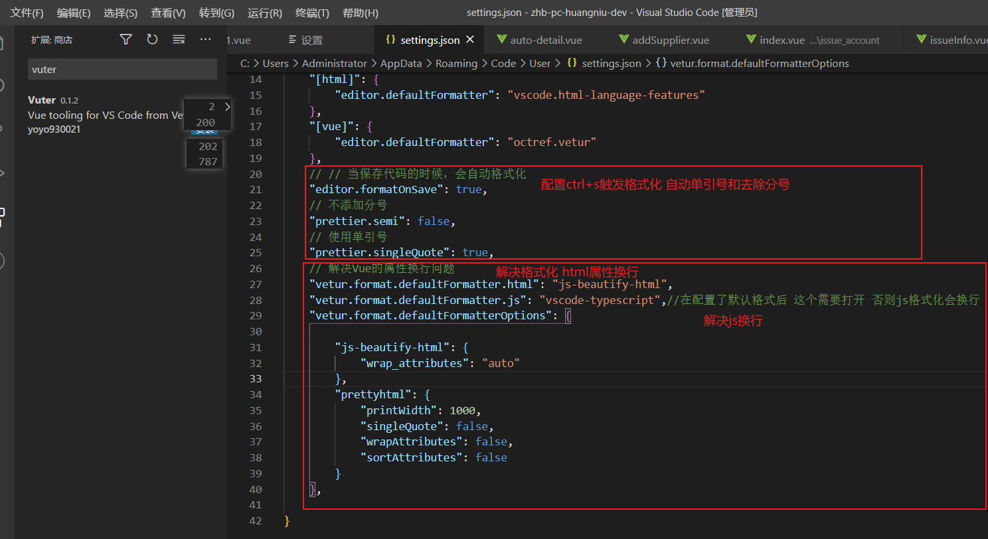Viewport: 988px width, 539px height.
Task: Click the Users breadcrumb segment
Action: pyautogui.click(x=276, y=63)
